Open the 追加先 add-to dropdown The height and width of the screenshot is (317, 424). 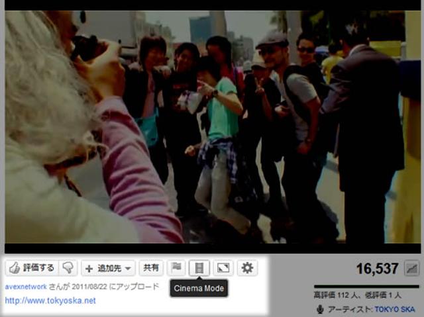point(108,268)
